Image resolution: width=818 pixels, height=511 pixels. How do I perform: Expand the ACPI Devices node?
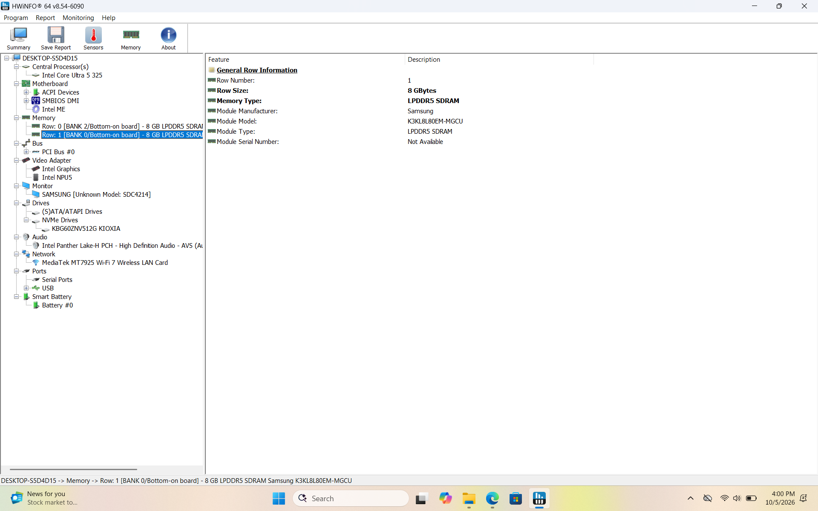pyautogui.click(x=26, y=92)
